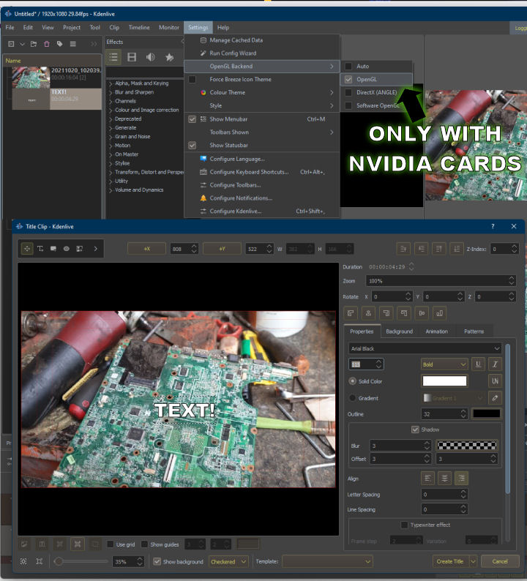Enable the Use grid checkbox
527x581 pixels.
pyautogui.click(x=110, y=544)
